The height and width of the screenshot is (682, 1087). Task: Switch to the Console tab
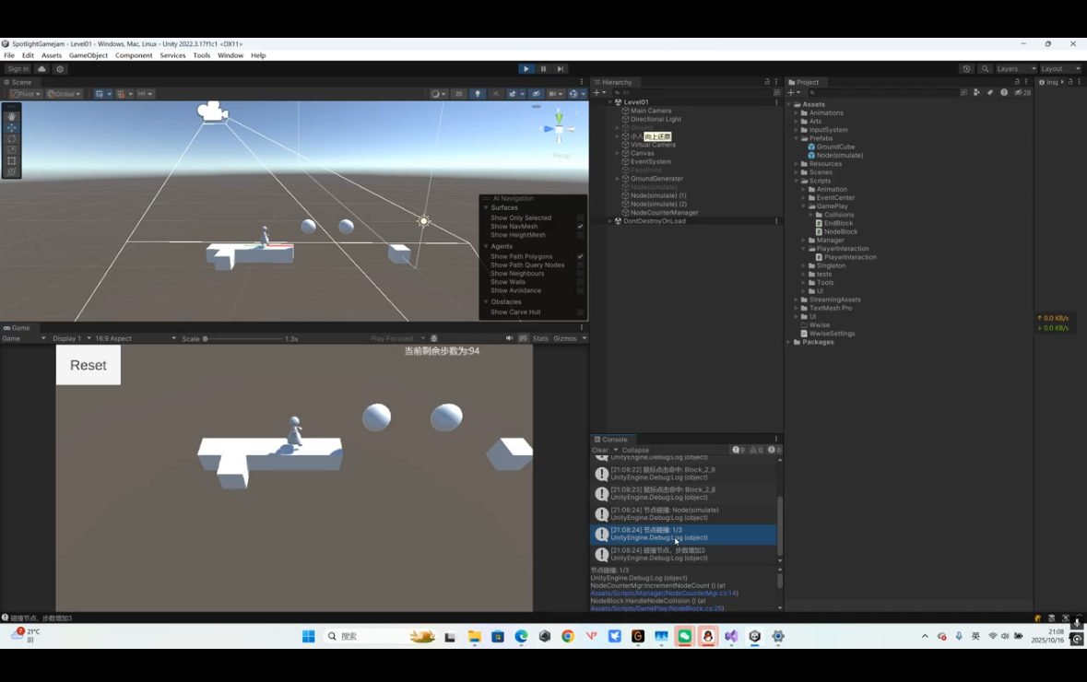(x=614, y=440)
